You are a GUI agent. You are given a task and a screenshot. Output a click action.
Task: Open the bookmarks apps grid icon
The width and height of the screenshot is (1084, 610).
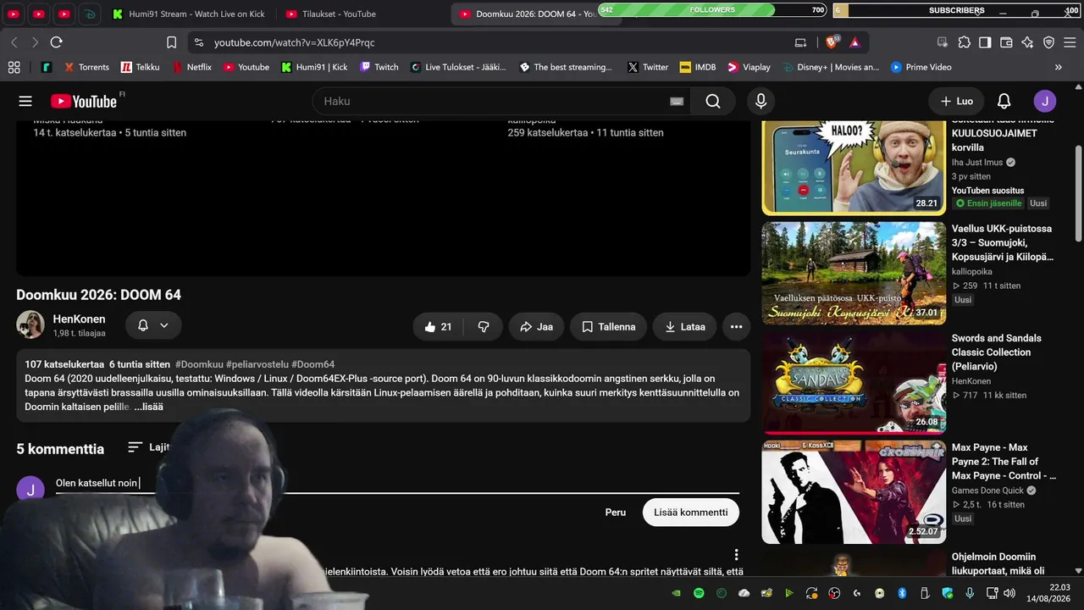[14, 67]
